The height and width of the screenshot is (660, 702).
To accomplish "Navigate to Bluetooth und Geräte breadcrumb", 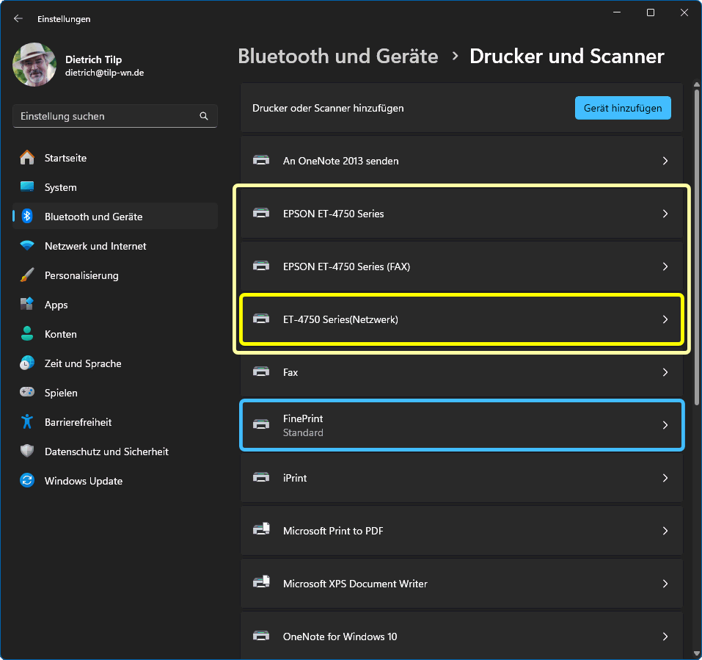I will click(x=337, y=57).
